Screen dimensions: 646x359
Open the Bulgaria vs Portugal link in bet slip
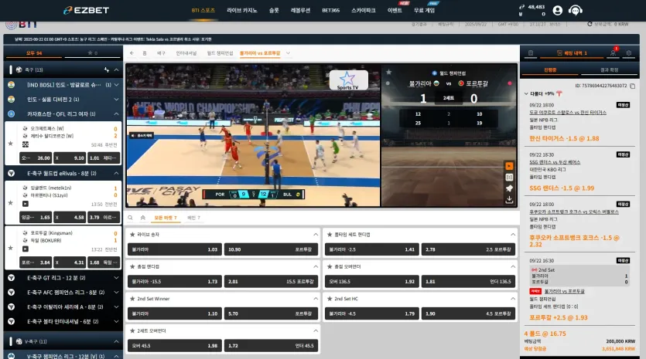[565, 291]
